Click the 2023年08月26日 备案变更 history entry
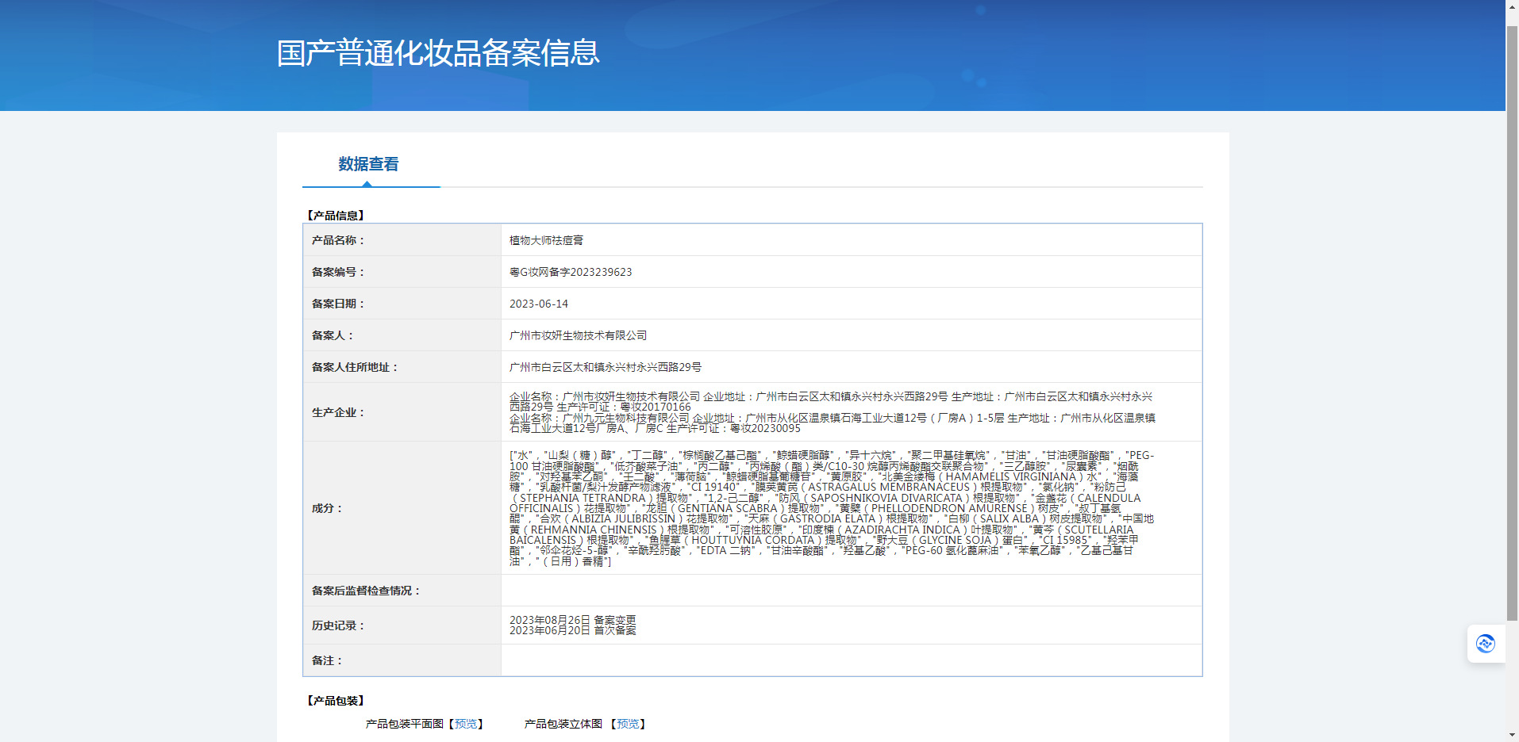 572,620
